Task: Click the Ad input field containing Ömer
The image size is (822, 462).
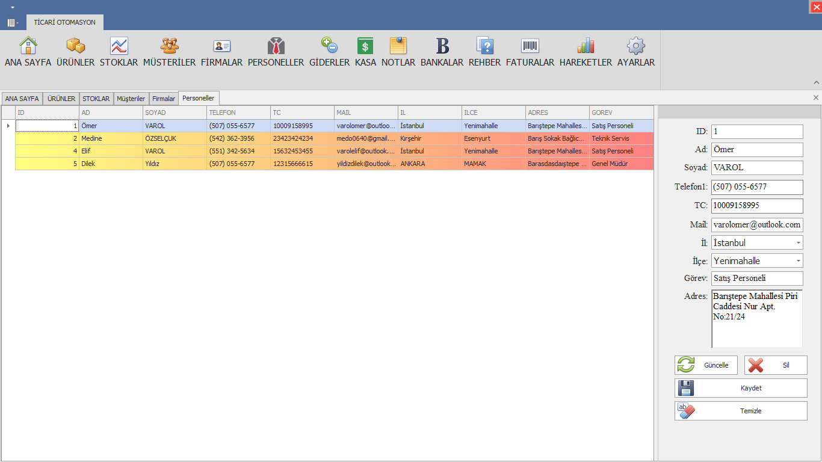Action: (x=757, y=150)
